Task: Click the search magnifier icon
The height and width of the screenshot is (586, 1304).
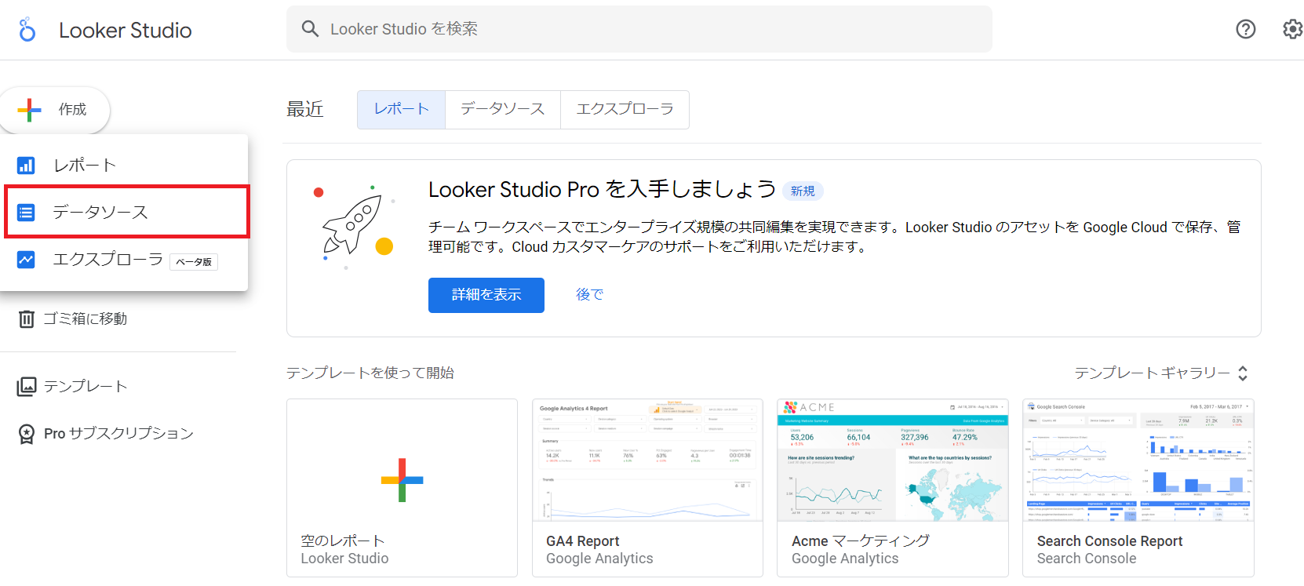Action: click(310, 29)
